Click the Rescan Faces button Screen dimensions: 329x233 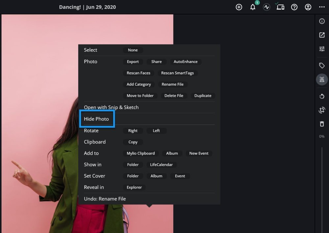(x=139, y=73)
